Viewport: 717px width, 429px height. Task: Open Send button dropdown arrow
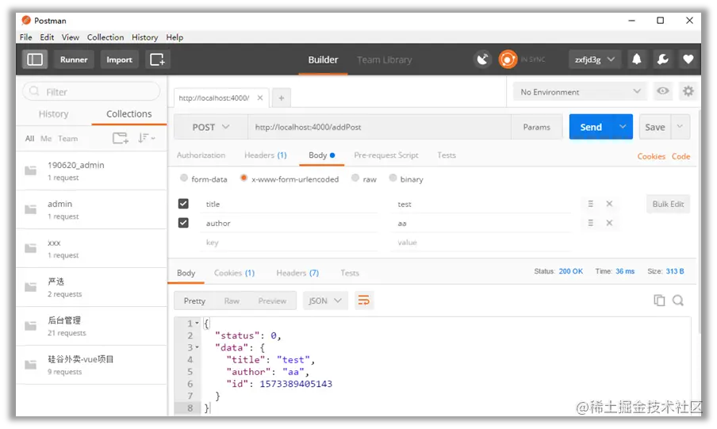[x=623, y=127]
